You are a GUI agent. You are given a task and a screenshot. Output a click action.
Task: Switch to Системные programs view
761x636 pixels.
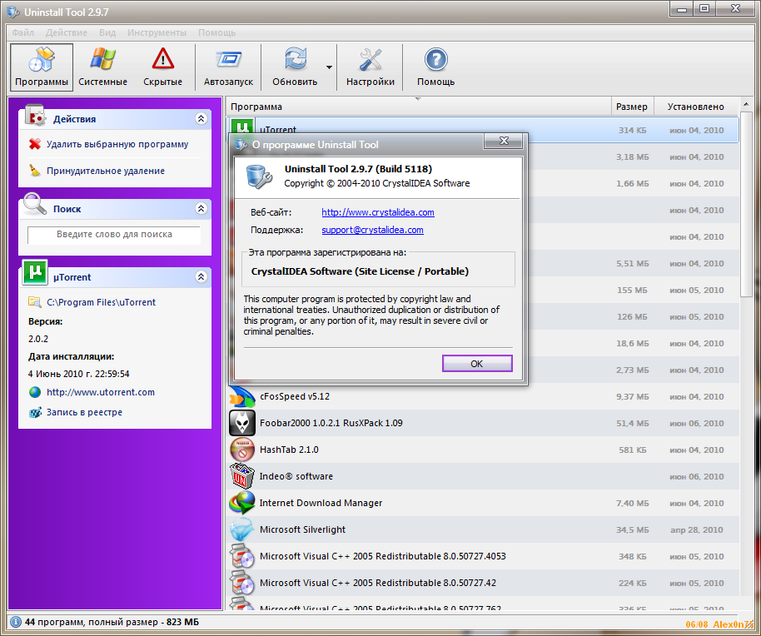pos(103,67)
